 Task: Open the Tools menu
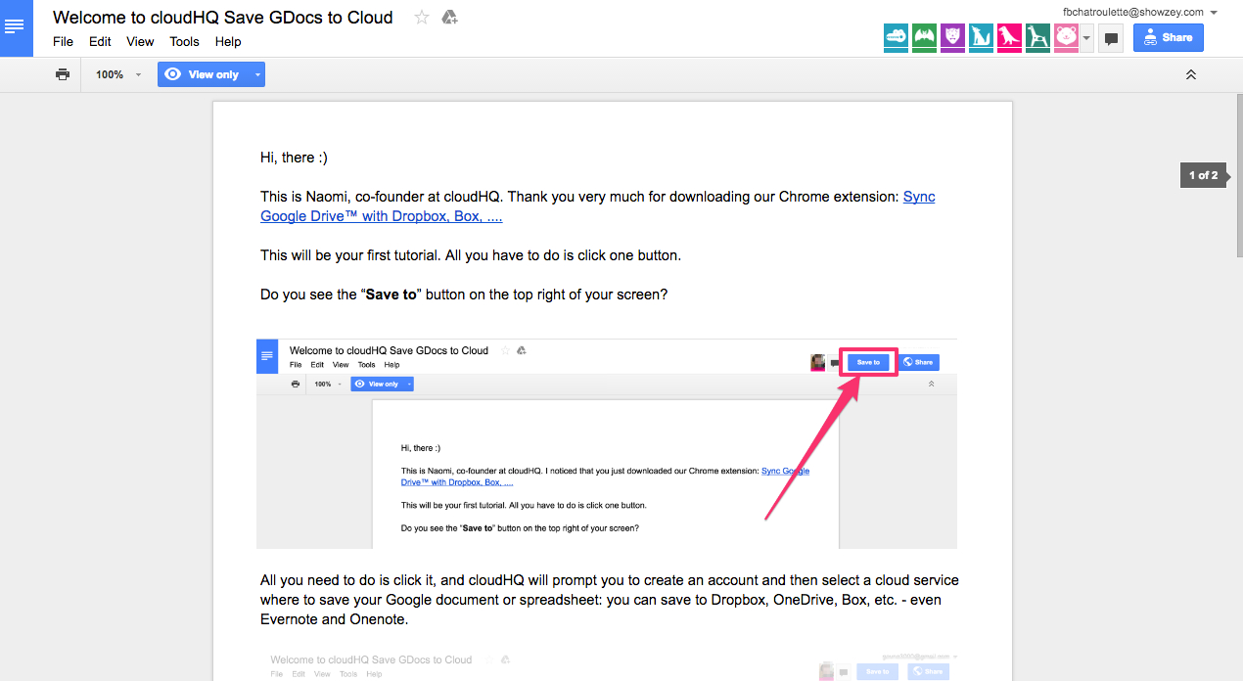[184, 42]
